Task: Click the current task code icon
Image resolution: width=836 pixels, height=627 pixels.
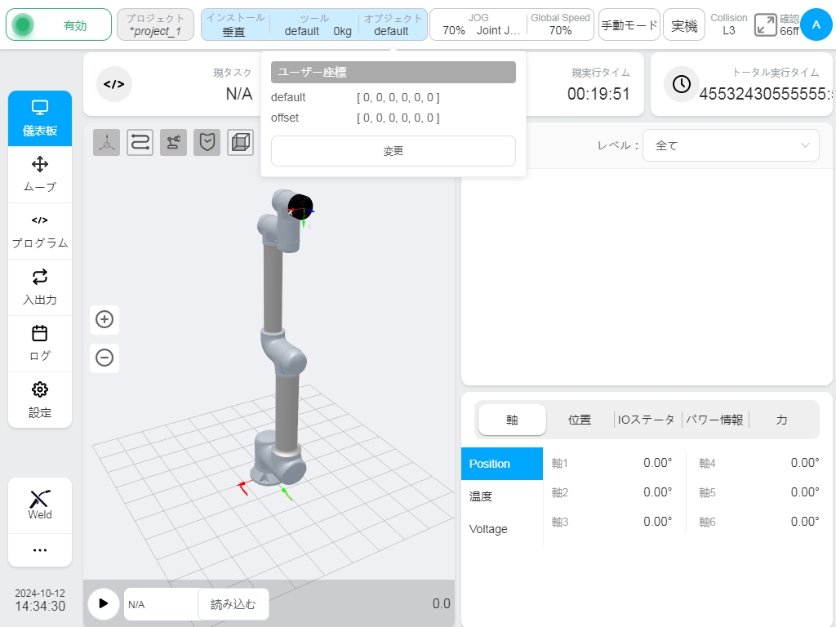Action: [x=114, y=84]
